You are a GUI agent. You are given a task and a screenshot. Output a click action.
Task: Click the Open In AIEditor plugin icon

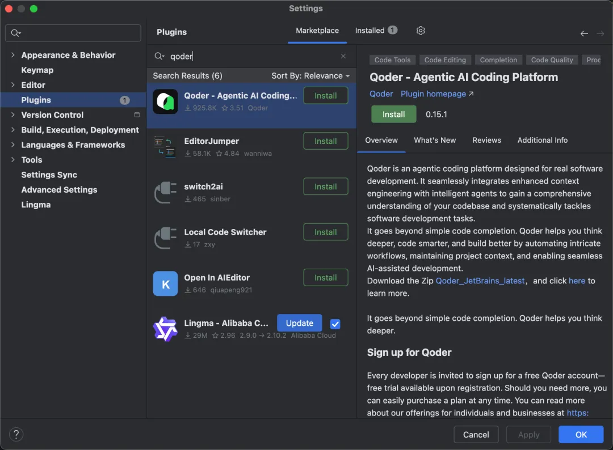pos(165,283)
